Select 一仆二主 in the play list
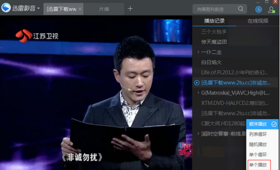 click(211, 52)
